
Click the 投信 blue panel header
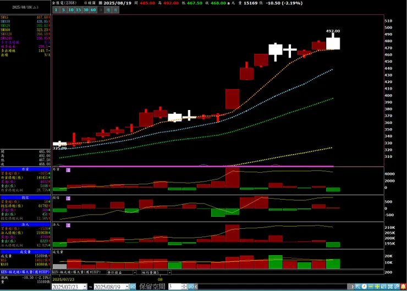pyautogui.click(x=25, y=197)
